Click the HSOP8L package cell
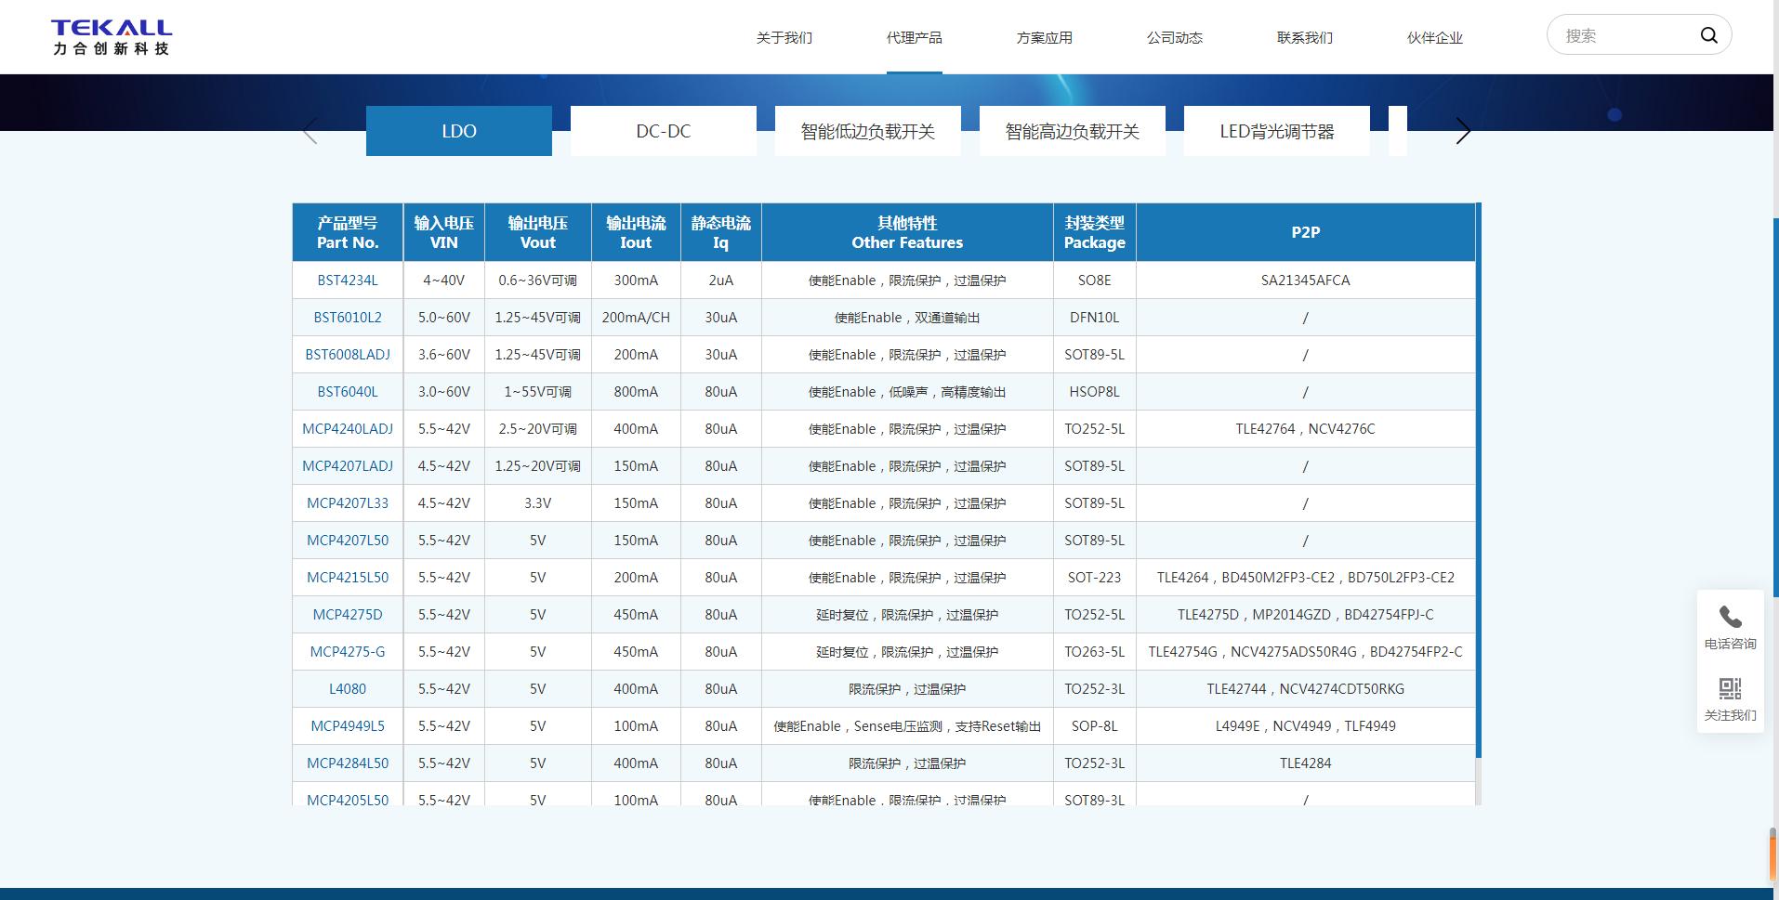This screenshot has width=1779, height=900. (1095, 391)
